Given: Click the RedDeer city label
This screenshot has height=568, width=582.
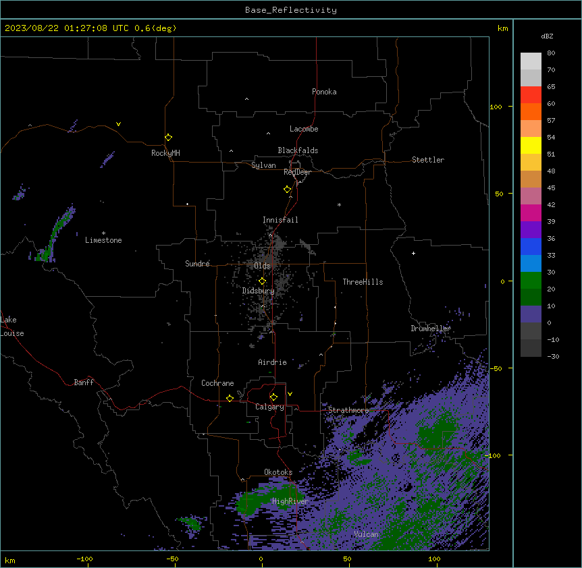Looking at the screenshot, I should 297,171.
